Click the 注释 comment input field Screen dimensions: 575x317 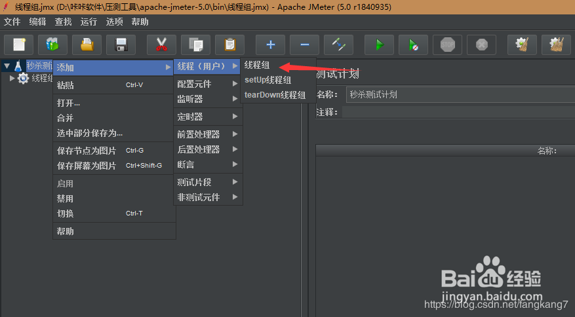point(458,112)
